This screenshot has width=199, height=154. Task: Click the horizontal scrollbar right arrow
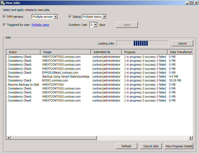[x=190, y=138]
